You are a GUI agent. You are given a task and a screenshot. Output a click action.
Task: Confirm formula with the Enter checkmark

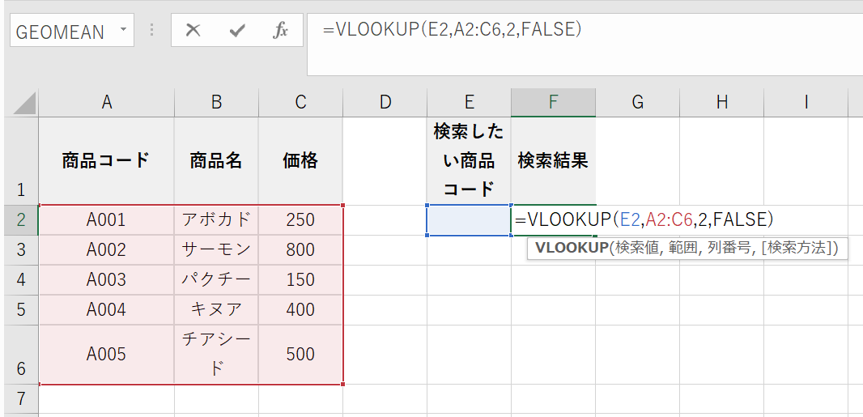(237, 31)
